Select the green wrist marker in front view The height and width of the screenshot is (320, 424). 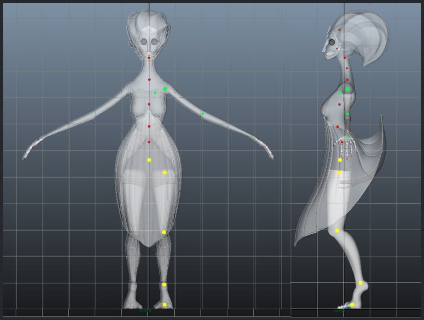pos(251,137)
